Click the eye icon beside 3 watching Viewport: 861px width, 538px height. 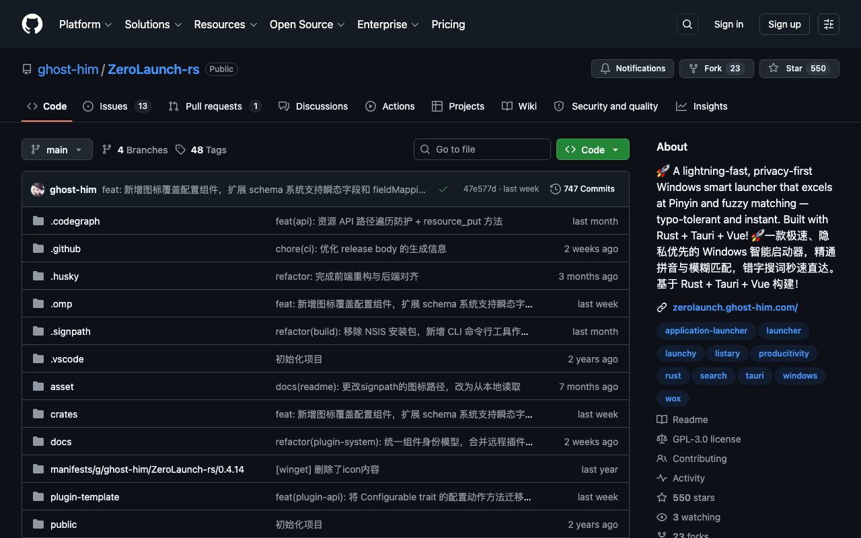(662, 517)
